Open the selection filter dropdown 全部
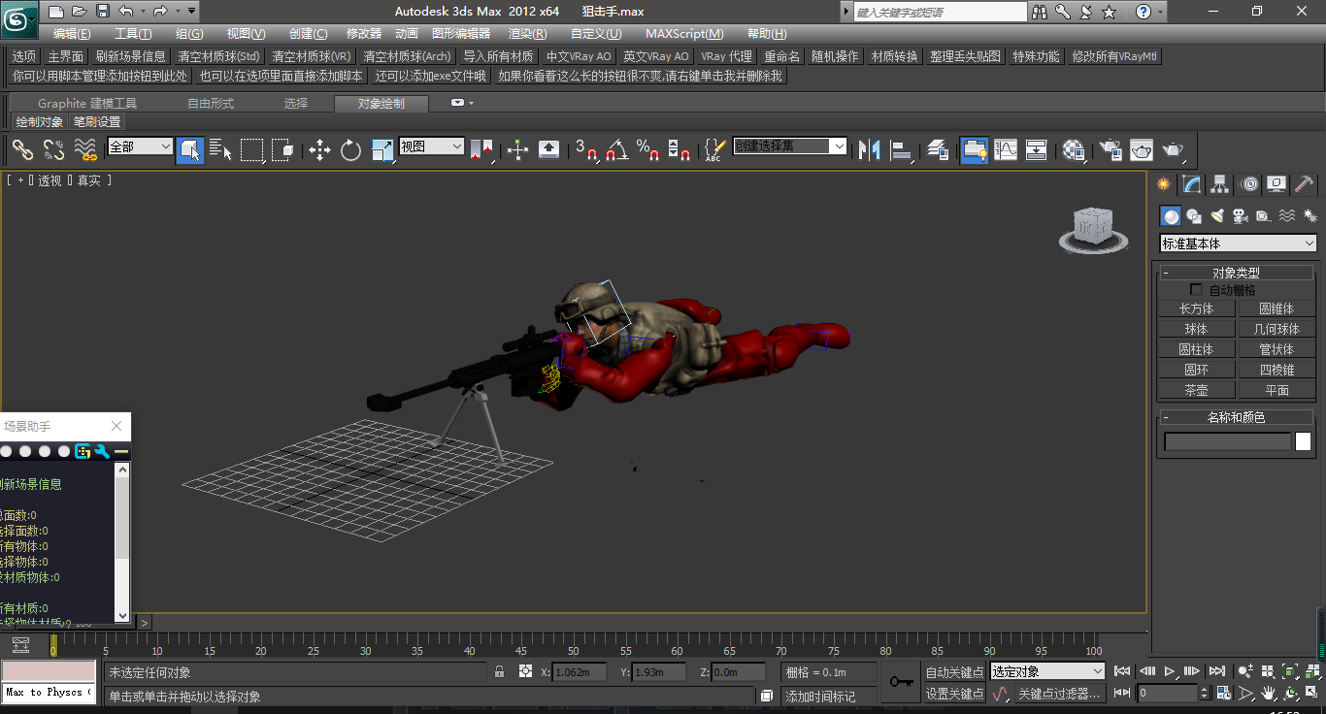 pos(141,146)
